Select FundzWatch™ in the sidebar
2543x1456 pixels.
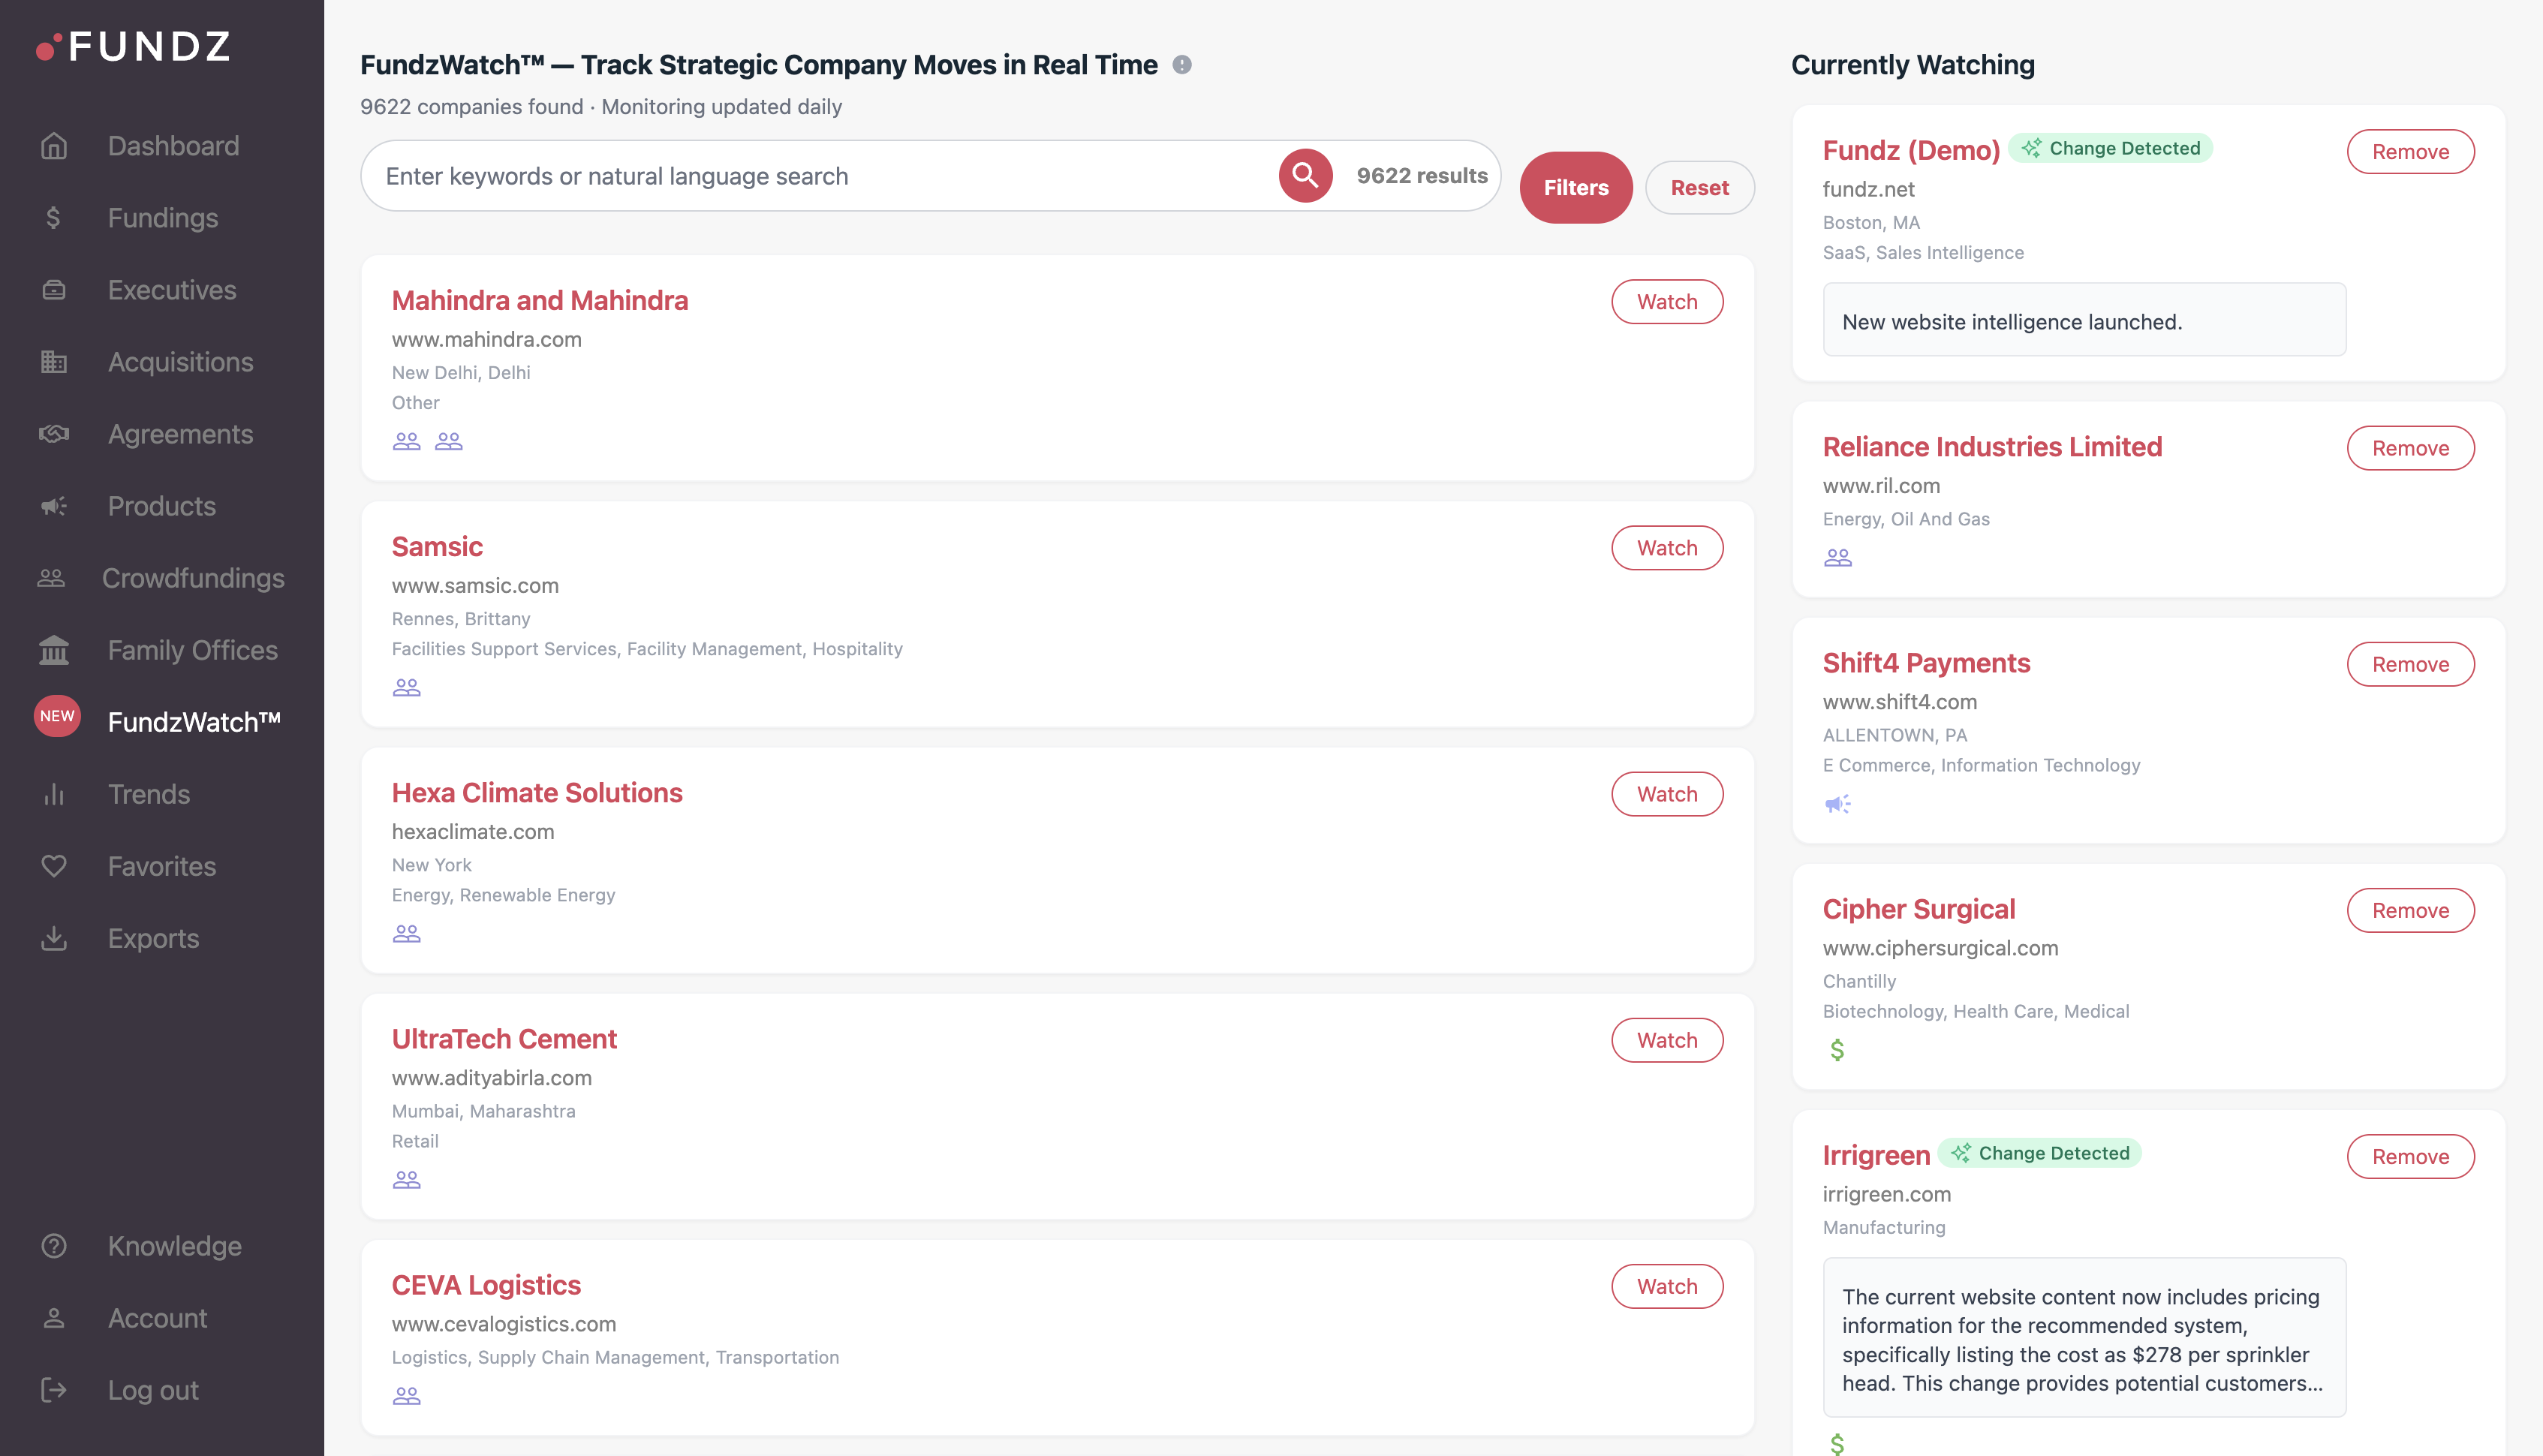194,722
